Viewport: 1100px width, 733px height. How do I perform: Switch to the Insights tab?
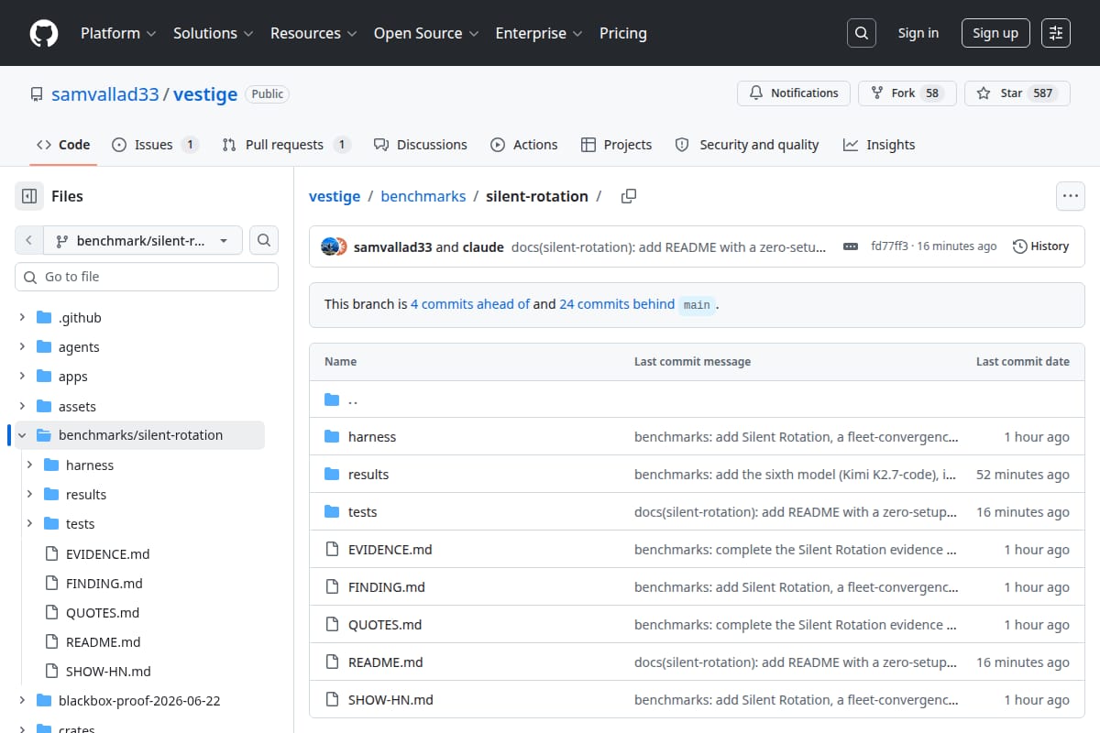point(879,145)
